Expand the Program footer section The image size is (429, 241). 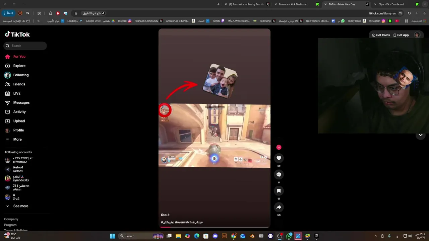pyautogui.click(x=10, y=225)
